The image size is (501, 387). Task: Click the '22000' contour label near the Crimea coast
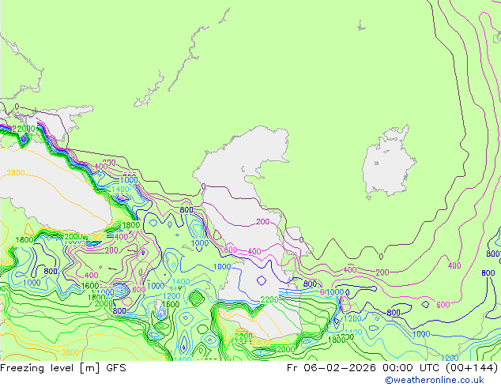click(x=24, y=129)
